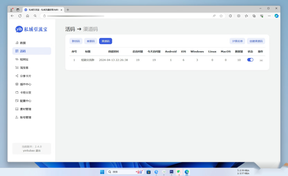Click the 创建渠道码 button

(x=256, y=41)
